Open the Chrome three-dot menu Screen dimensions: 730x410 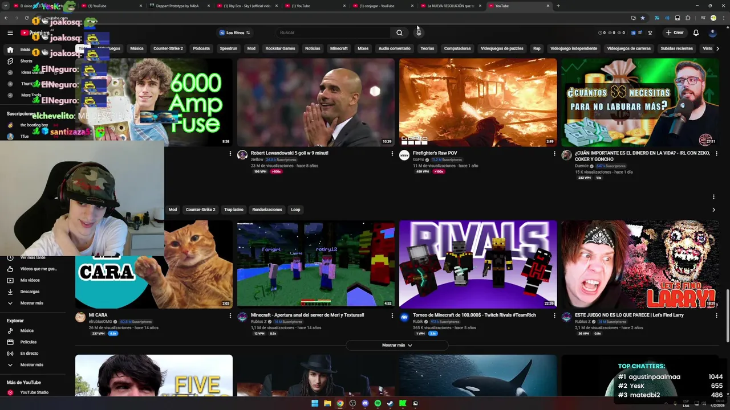723,18
